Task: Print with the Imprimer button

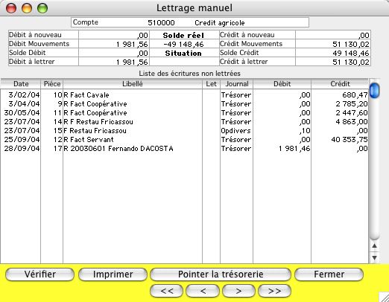Action: click(x=113, y=274)
